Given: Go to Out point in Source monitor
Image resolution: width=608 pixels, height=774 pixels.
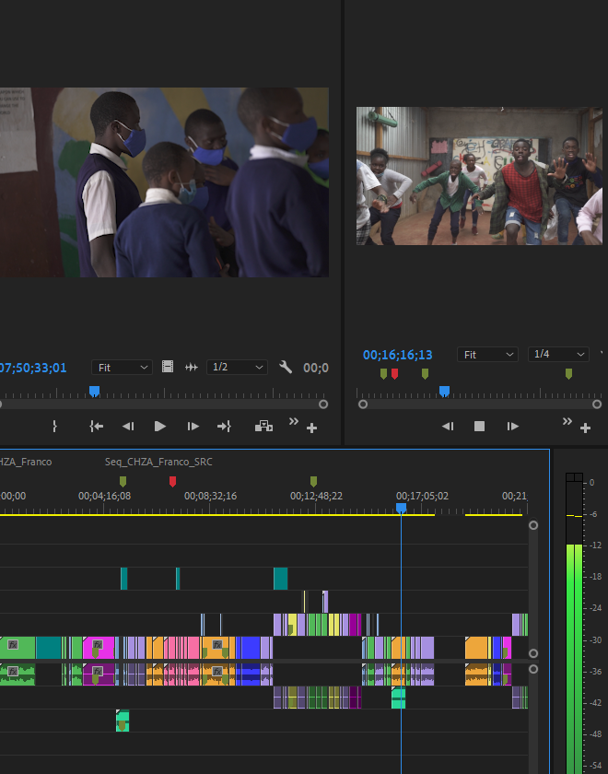Looking at the screenshot, I should [224, 427].
